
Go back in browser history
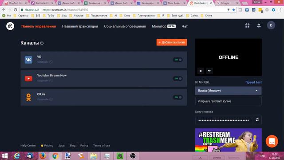pyautogui.click(x=4, y=10)
